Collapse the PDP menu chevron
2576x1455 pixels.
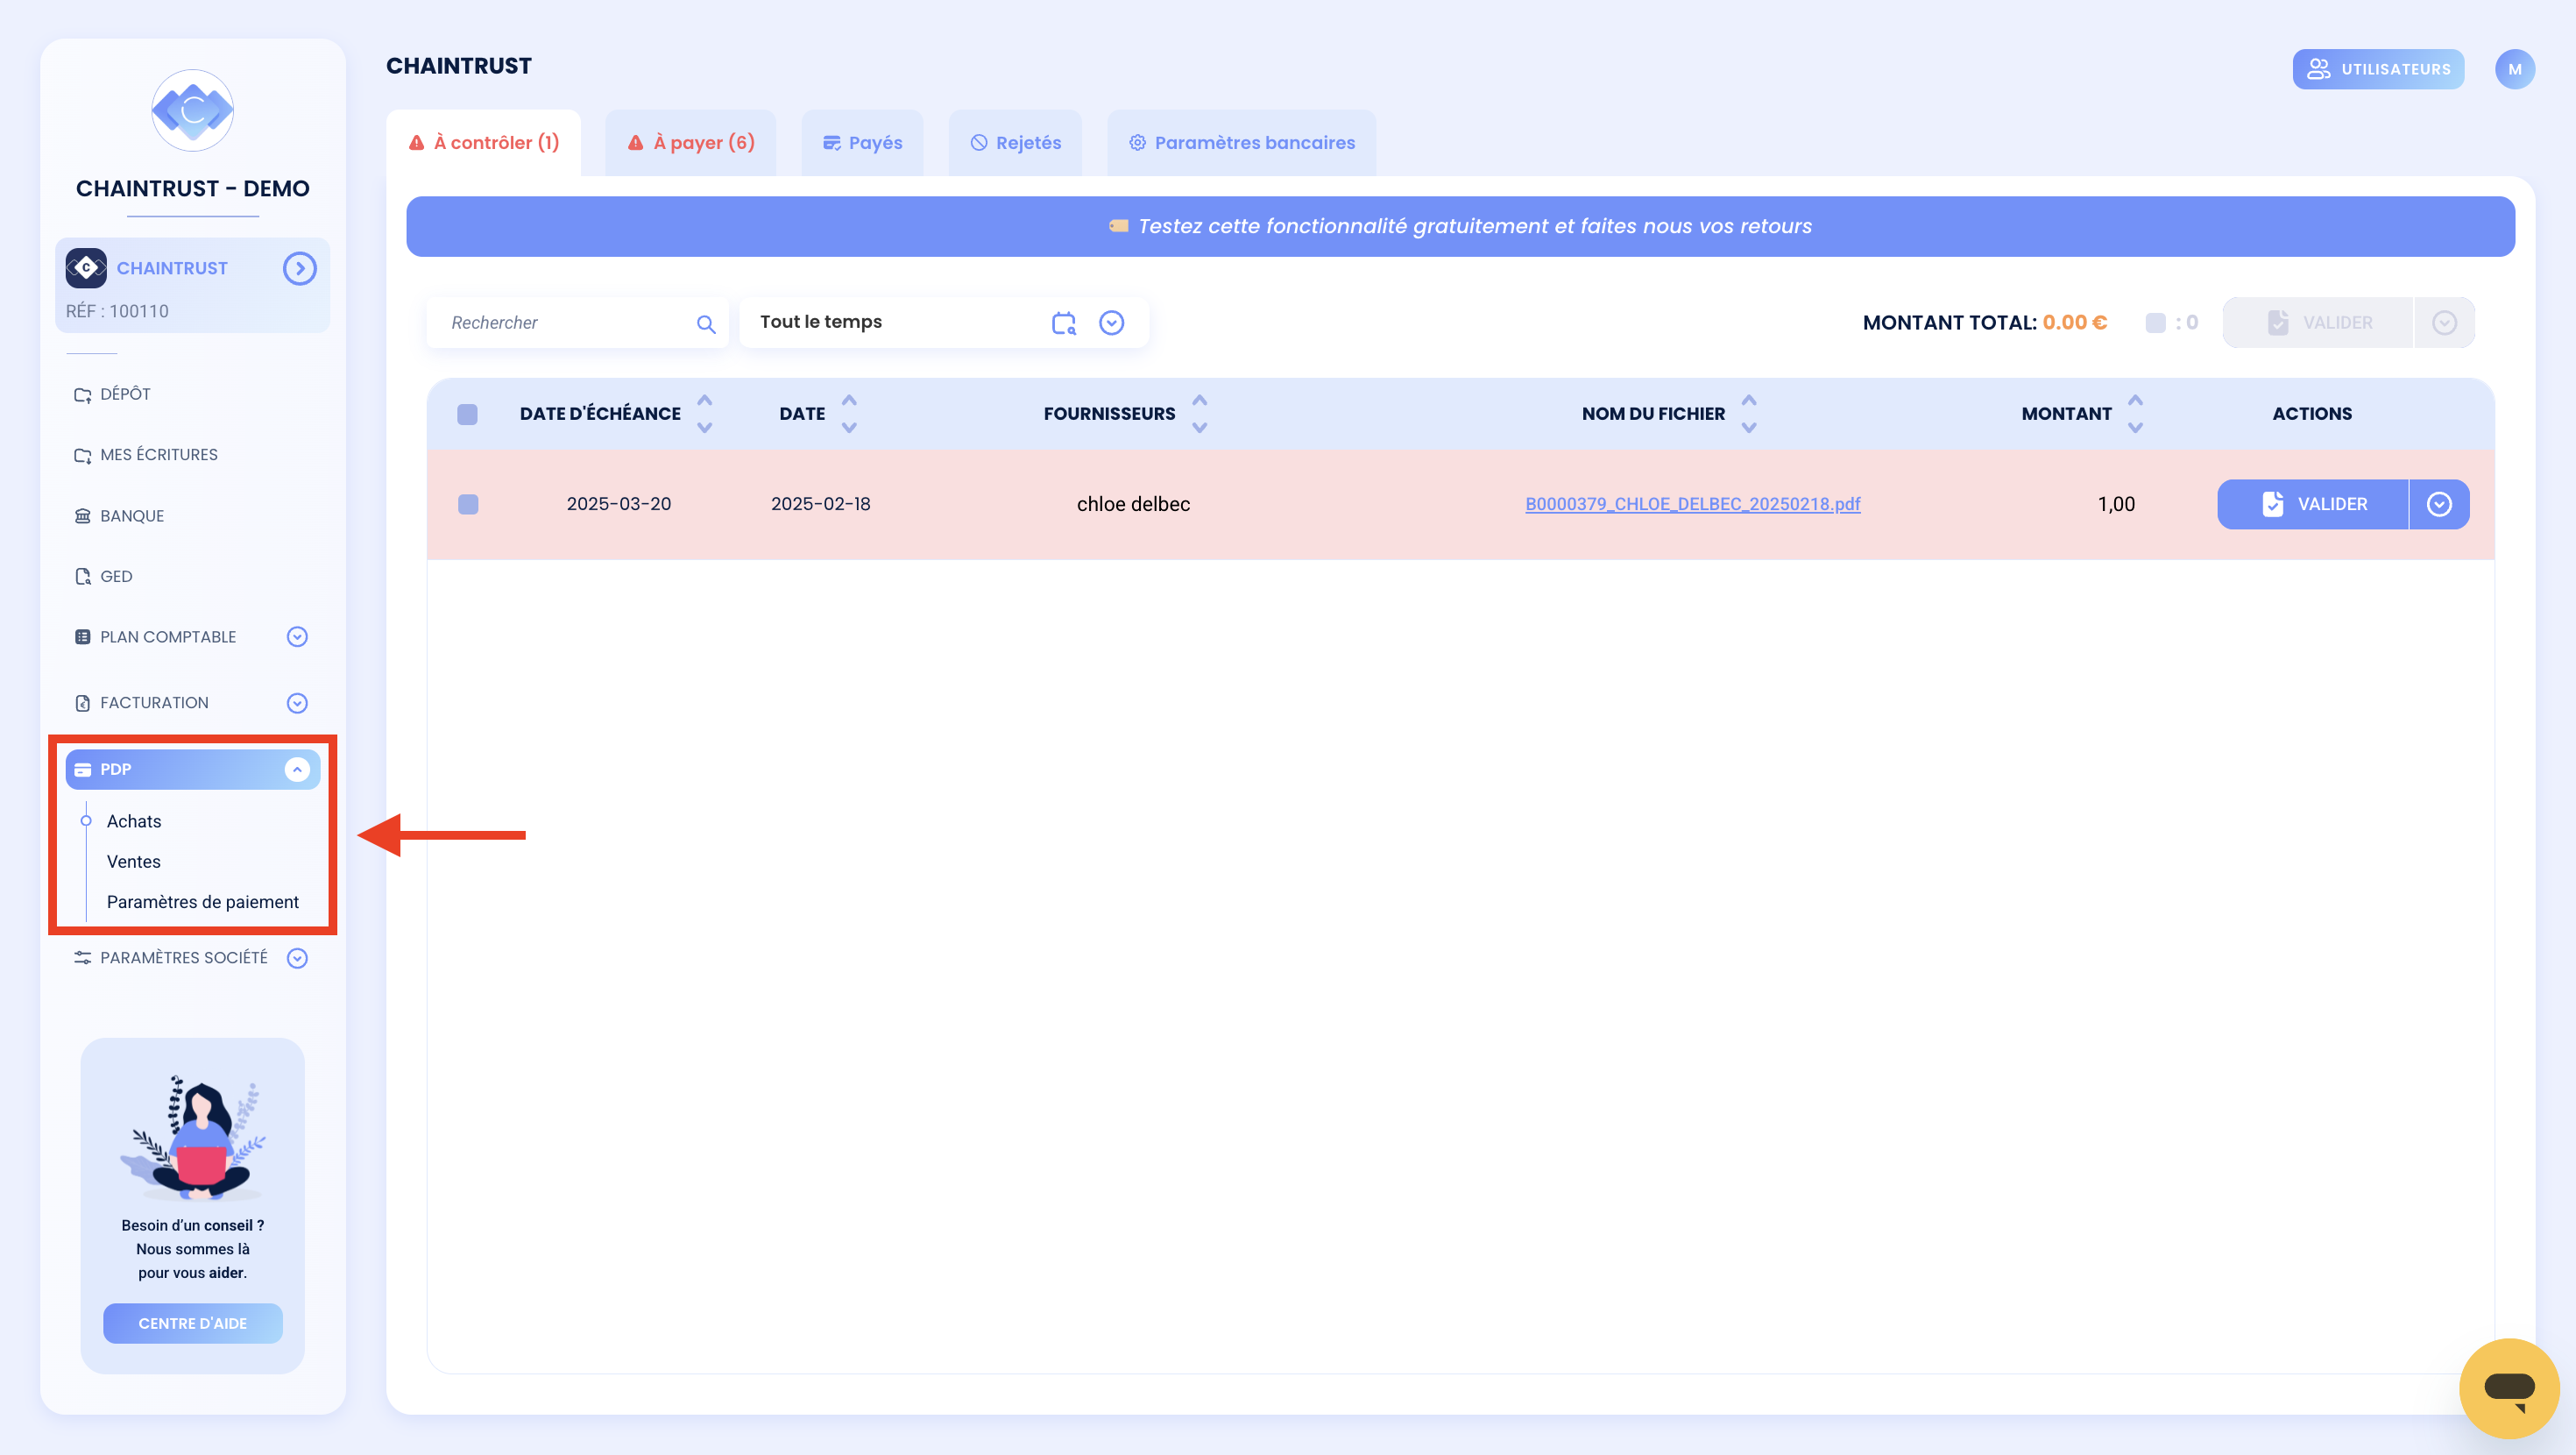297,769
